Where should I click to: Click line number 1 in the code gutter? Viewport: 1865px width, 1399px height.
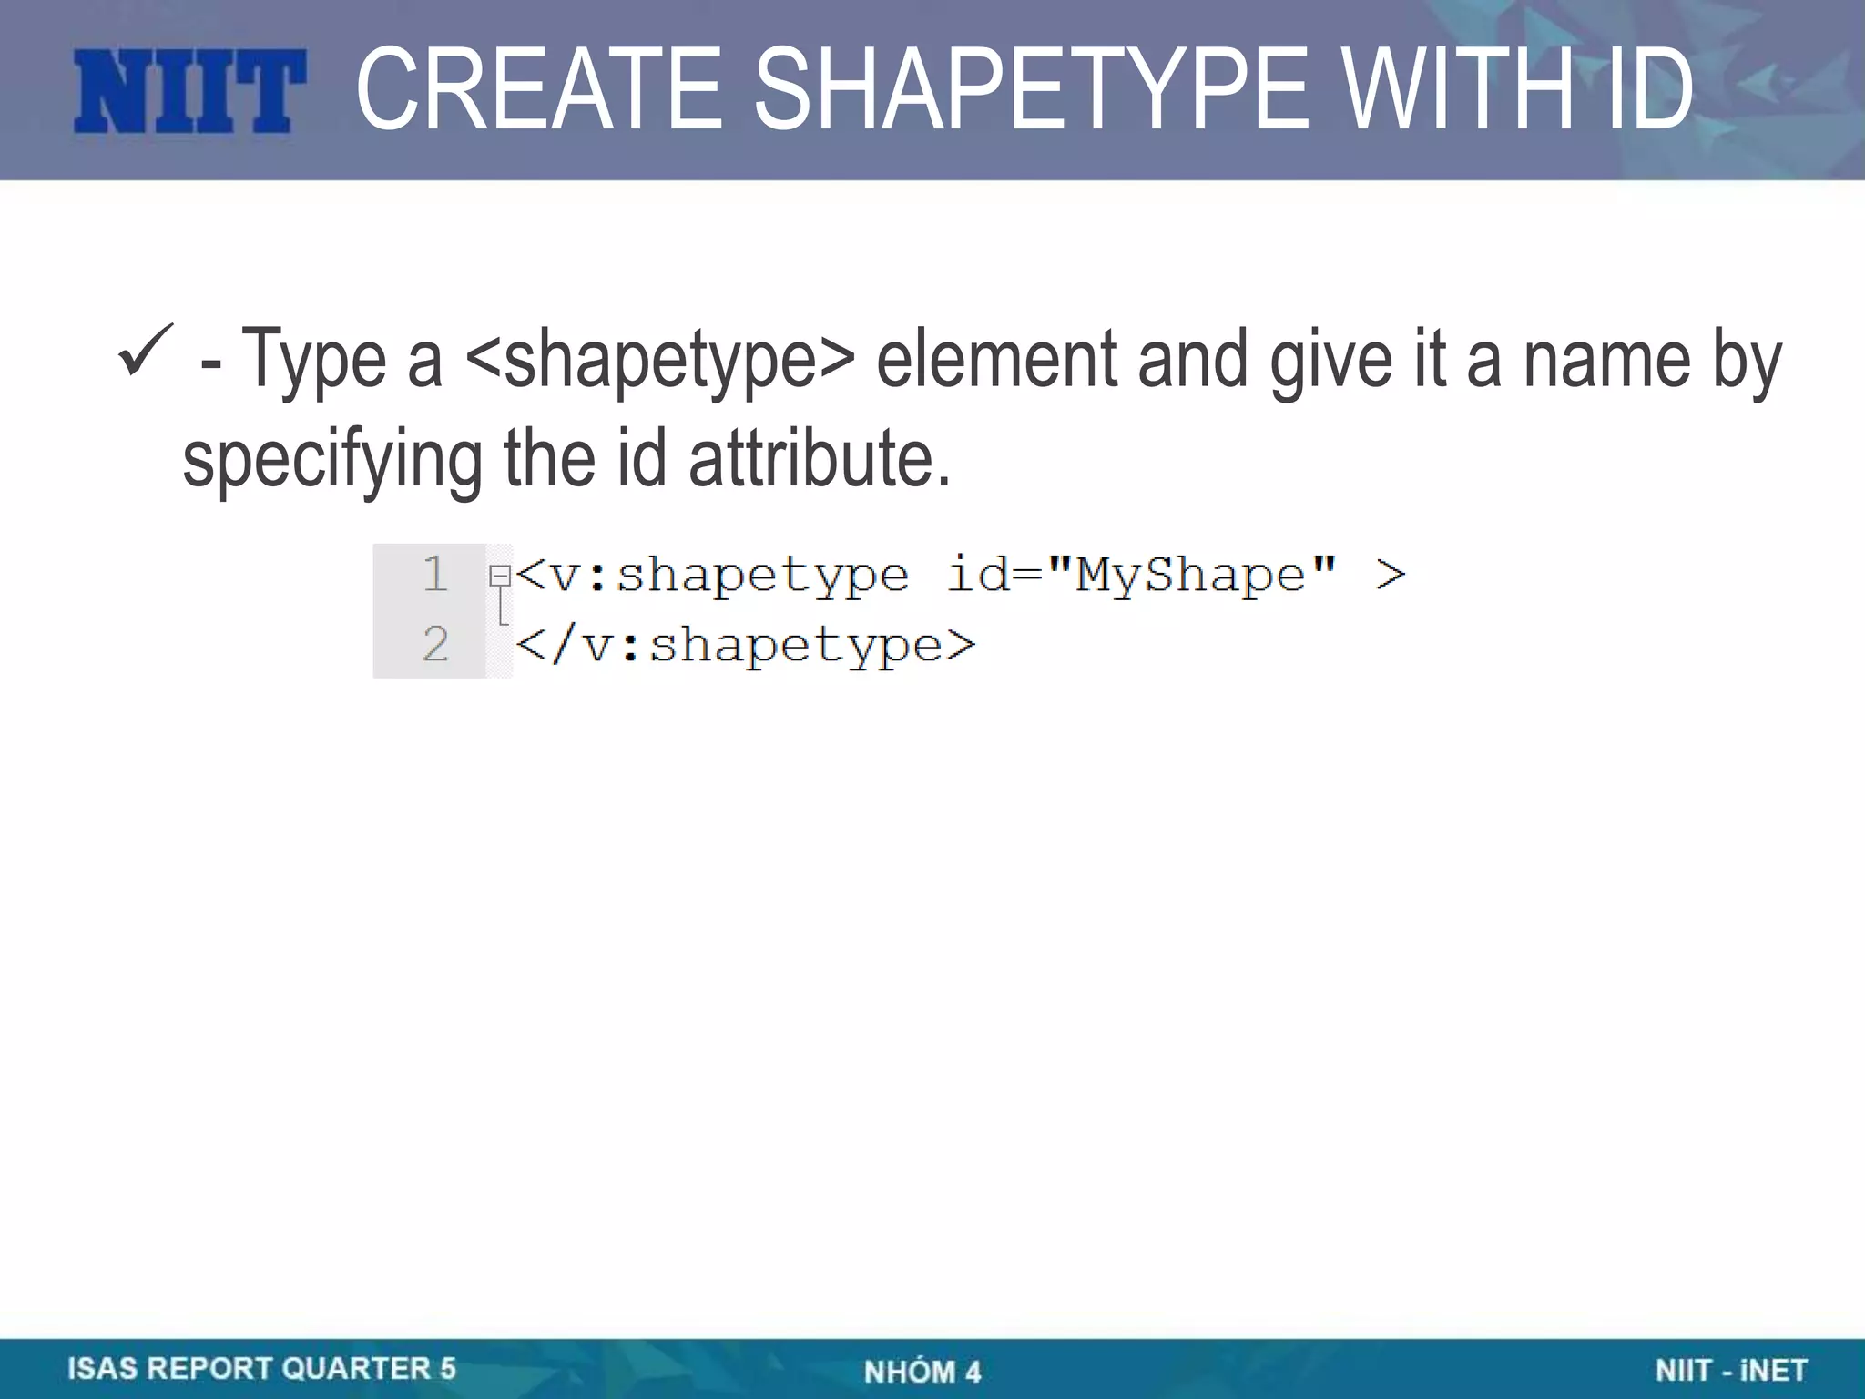pos(435,575)
